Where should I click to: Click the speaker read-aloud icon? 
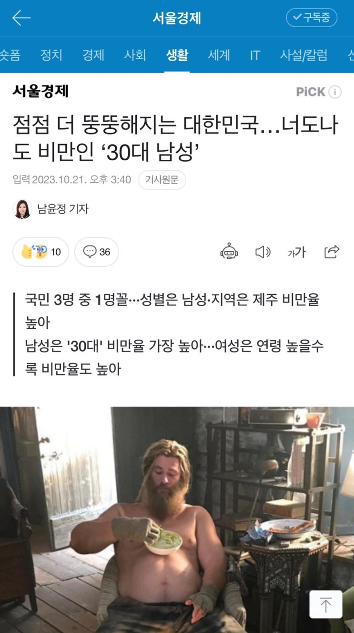[x=263, y=251]
